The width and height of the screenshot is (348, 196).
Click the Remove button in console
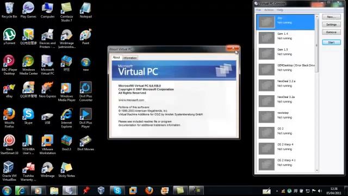[331, 32]
